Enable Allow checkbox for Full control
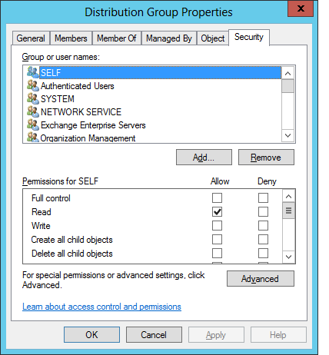 (x=217, y=198)
